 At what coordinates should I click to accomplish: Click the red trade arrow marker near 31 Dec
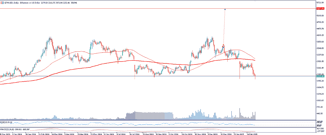point(223,45)
